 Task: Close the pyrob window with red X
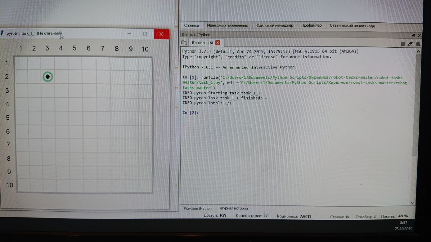tap(161, 34)
